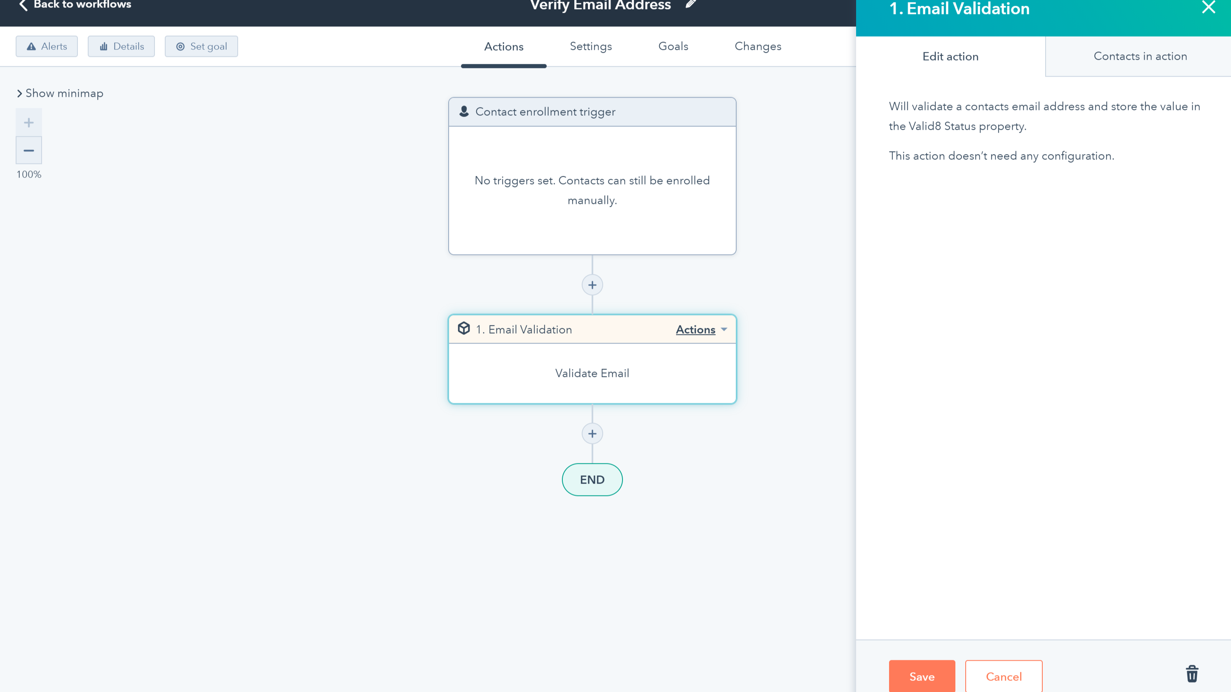Image resolution: width=1231 pixels, height=692 pixels.
Task: Click the Cancel button
Action: (1003, 676)
